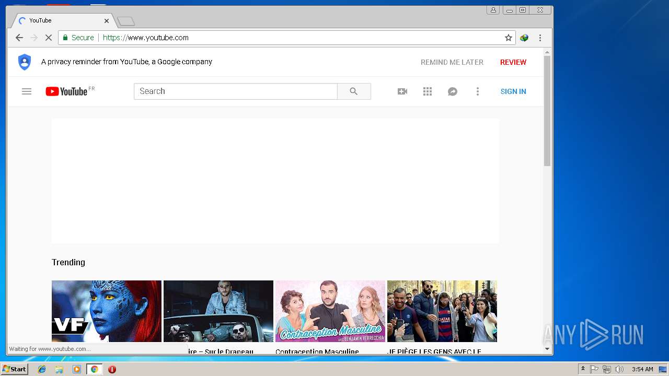The width and height of the screenshot is (669, 376).
Task: Click the search magnifier button
Action: (x=354, y=91)
